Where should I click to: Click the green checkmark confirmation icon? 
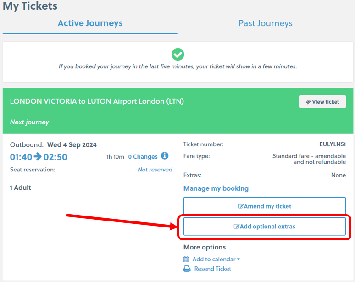177,54
